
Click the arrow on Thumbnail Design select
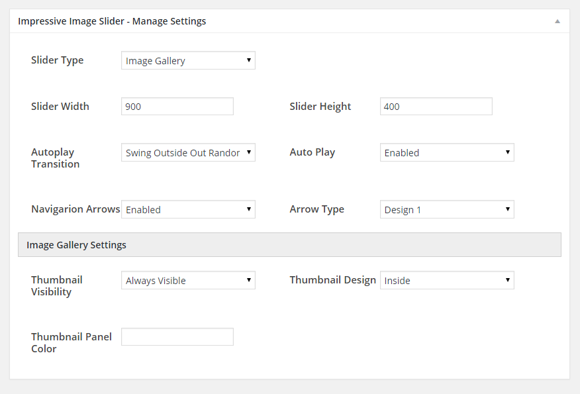[507, 279]
